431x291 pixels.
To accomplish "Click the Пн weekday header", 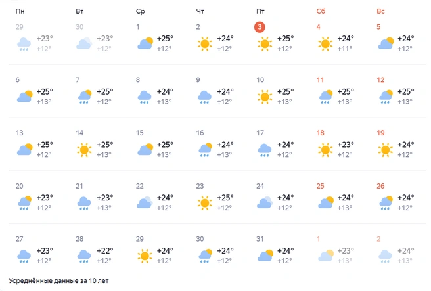I will (x=20, y=11).
